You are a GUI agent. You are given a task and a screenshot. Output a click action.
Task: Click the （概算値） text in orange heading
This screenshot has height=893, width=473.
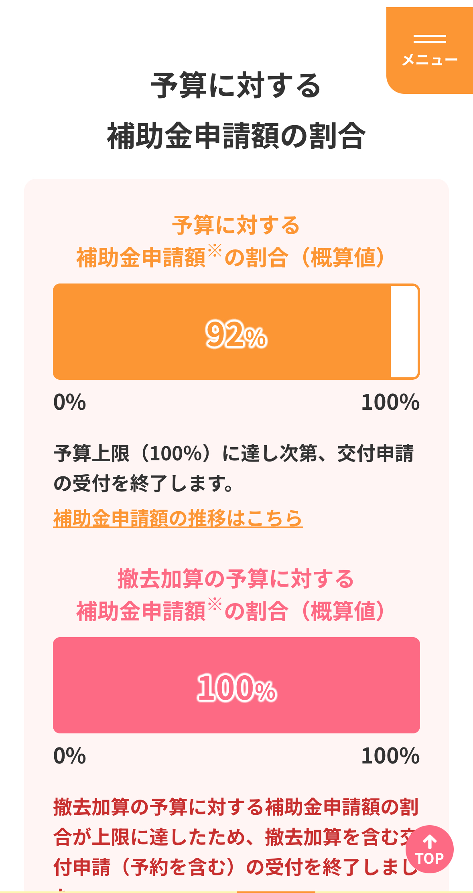point(342,257)
